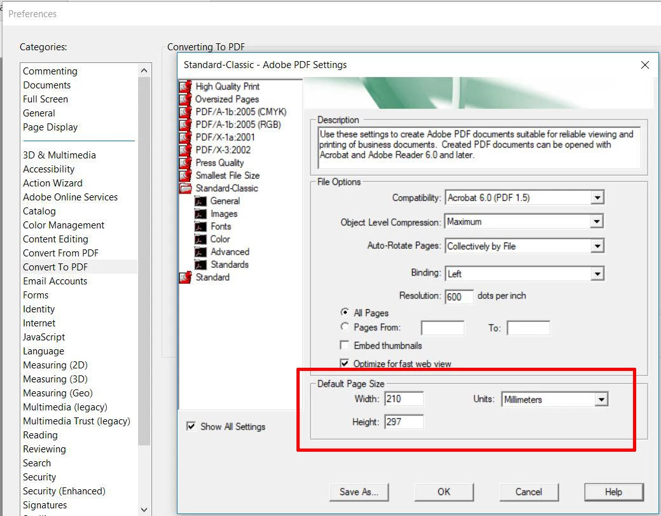Screen dimensions: 661x516
Task: Click the Cancel button
Action: coord(529,492)
